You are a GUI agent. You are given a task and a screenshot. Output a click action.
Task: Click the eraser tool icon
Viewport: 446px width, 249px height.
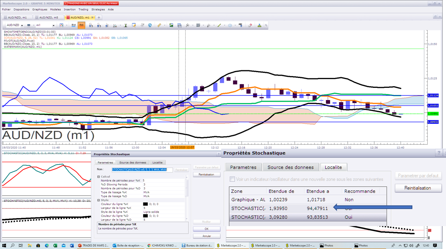[x=250, y=25]
